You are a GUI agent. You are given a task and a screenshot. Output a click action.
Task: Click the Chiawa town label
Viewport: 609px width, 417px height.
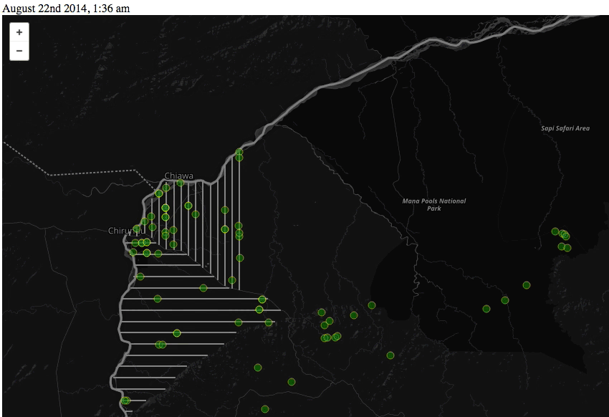click(x=178, y=176)
